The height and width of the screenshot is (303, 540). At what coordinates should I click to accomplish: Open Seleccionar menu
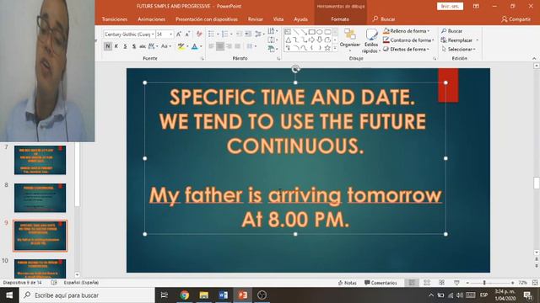point(458,49)
